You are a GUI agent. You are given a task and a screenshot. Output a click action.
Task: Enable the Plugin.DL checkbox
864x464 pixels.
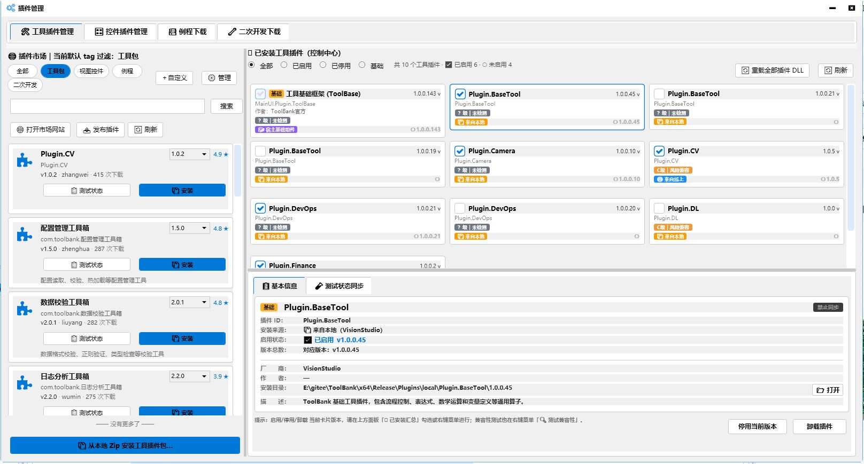click(659, 209)
